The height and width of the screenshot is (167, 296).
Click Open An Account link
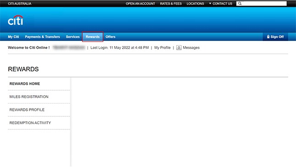(140, 3)
